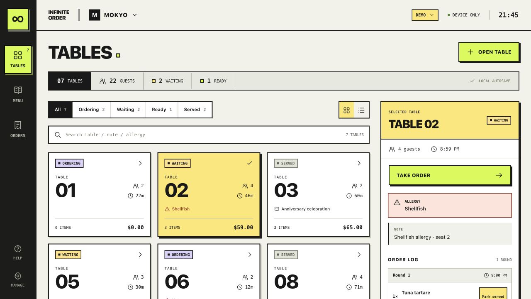Click the Round 1 clock icon
The image size is (531, 299).
click(487, 275)
